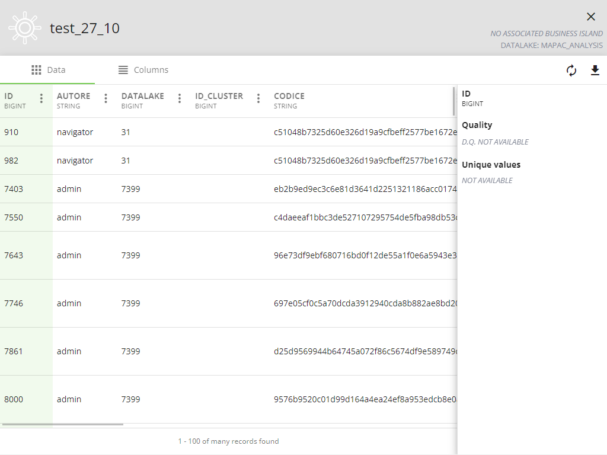The height and width of the screenshot is (455, 607).
Task: Switch to the Columns tab
Action: (x=143, y=70)
